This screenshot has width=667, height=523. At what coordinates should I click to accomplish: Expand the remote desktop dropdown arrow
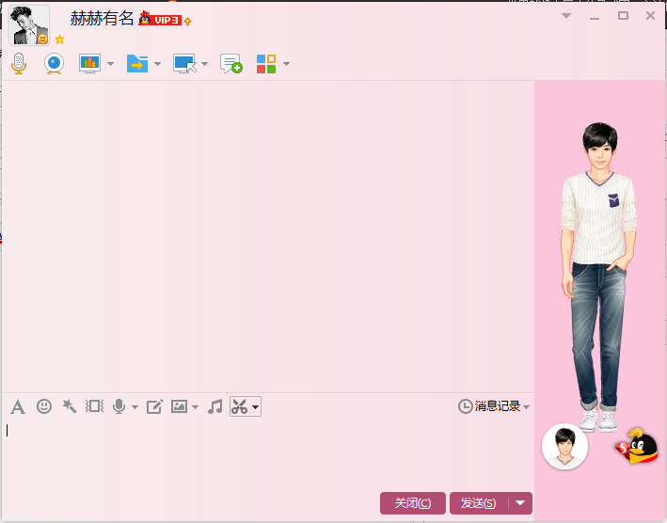click(204, 64)
